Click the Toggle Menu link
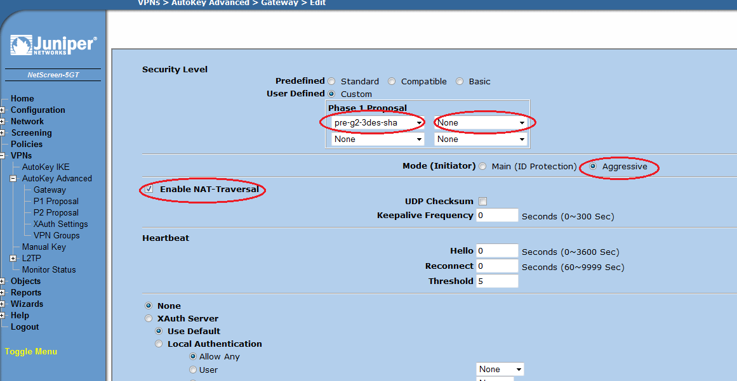 pyautogui.click(x=31, y=352)
